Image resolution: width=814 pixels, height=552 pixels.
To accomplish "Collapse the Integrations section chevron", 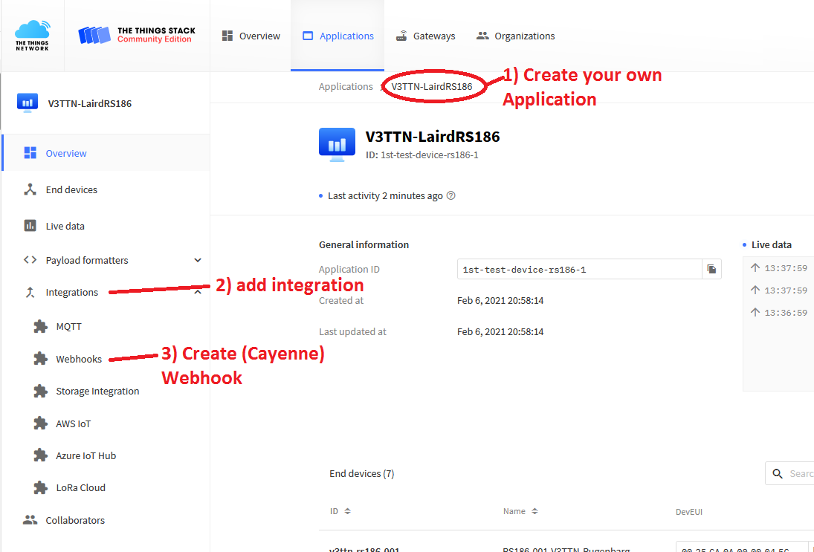I will point(198,293).
